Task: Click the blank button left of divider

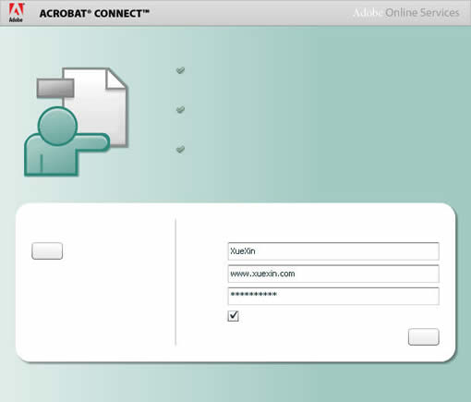Action: pyautogui.click(x=47, y=250)
